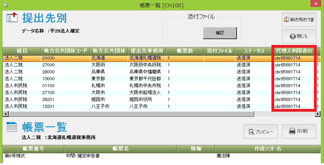Click the 閉じる button

pos(299,36)
